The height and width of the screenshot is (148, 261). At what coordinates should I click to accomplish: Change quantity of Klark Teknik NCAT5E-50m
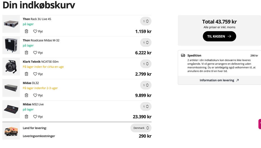point(146,64)
